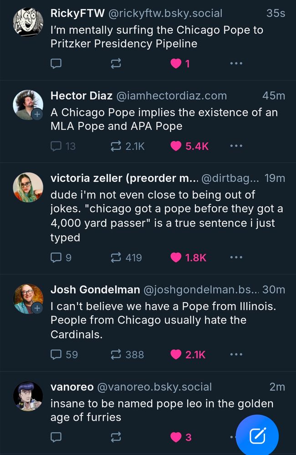Repost Hector Diaz's MLA Pope joke
The height and width of the screenshot is (455, 296).
(115, 145)
